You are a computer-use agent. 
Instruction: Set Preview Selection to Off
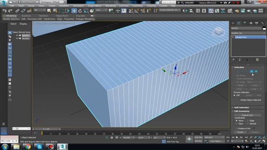(234, 95)
